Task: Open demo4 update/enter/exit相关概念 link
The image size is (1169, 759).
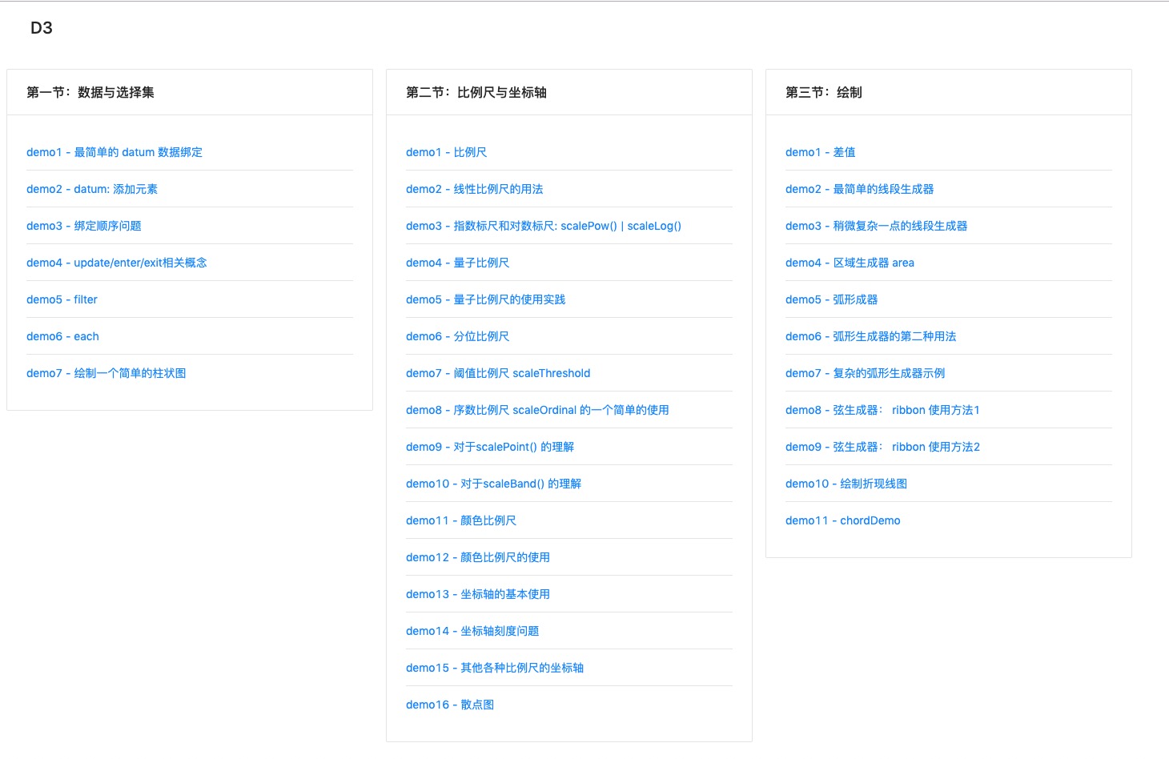Action: (x=117, y=263)
